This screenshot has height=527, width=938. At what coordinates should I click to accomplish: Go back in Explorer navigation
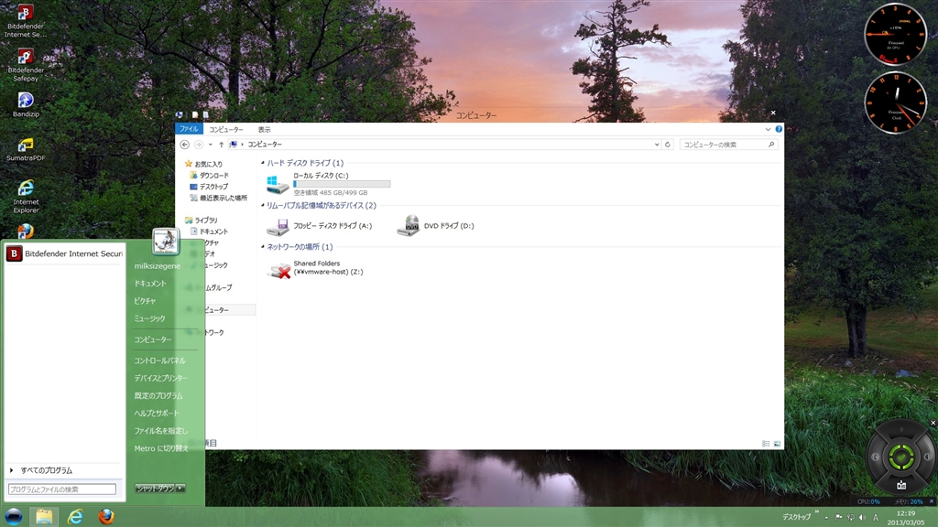click(x=185, y=145)
